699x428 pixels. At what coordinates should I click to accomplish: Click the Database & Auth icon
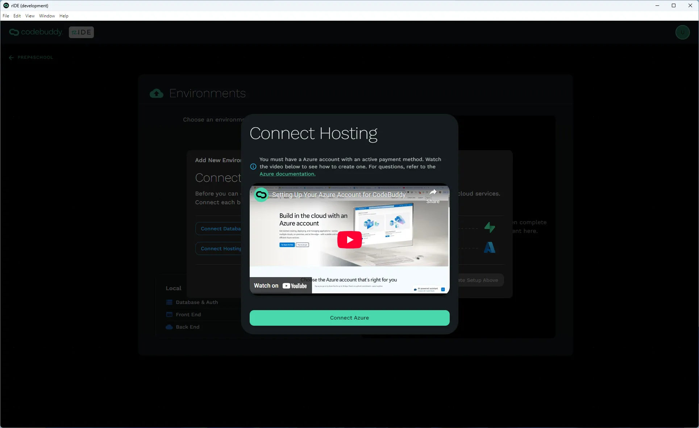169,303
